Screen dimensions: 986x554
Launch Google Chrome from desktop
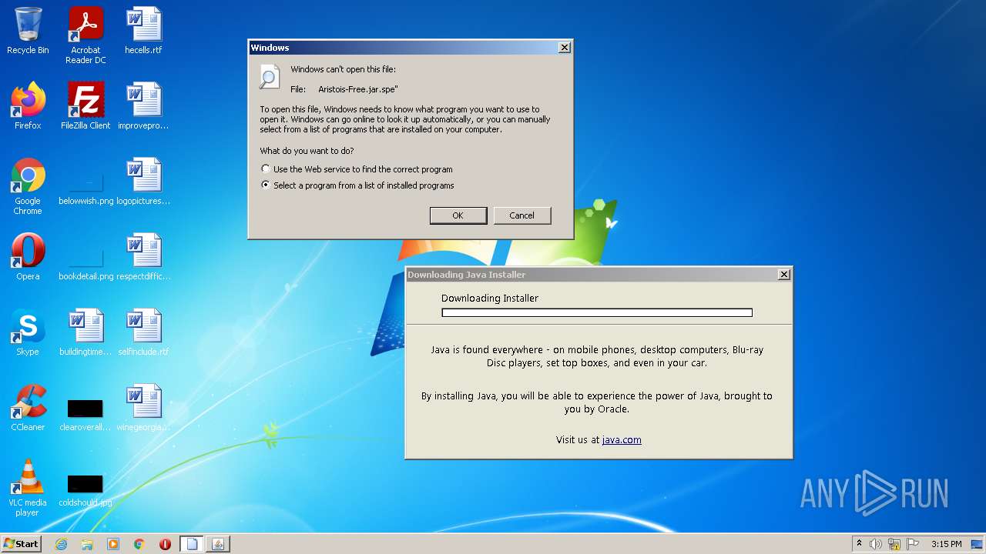28,186
